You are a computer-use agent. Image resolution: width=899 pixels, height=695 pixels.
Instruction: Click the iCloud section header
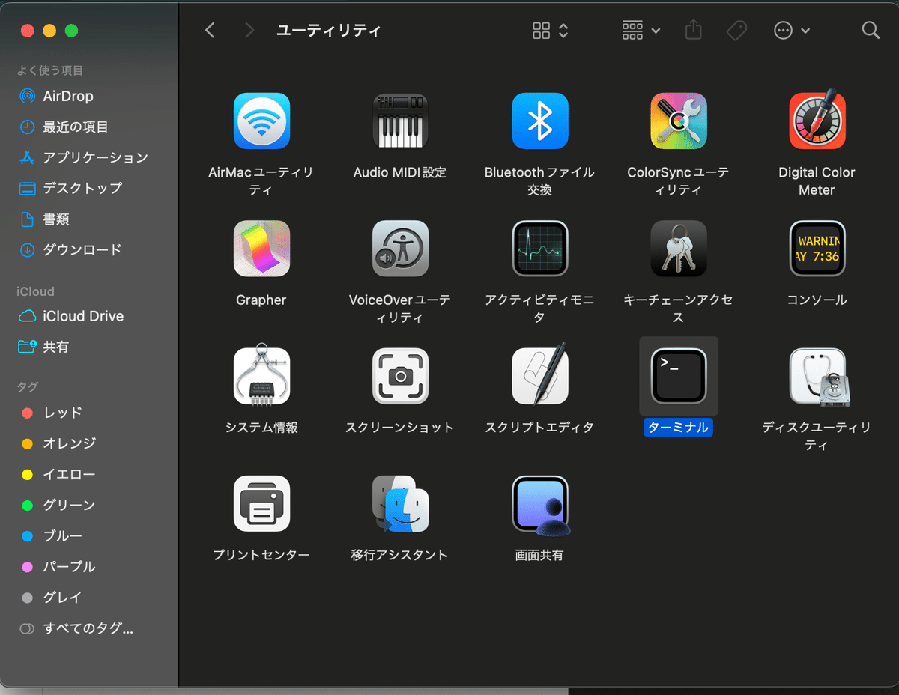click(x=35, y=291)
